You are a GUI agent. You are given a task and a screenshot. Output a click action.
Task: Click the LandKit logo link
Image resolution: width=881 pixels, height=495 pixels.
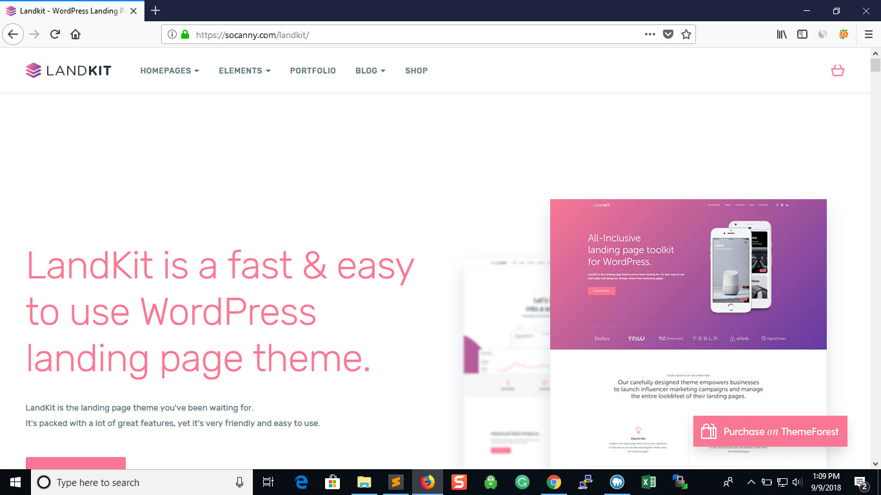(x=68, y=70)
